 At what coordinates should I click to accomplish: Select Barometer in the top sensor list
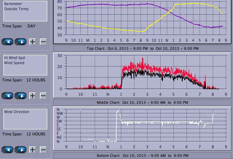13,4
